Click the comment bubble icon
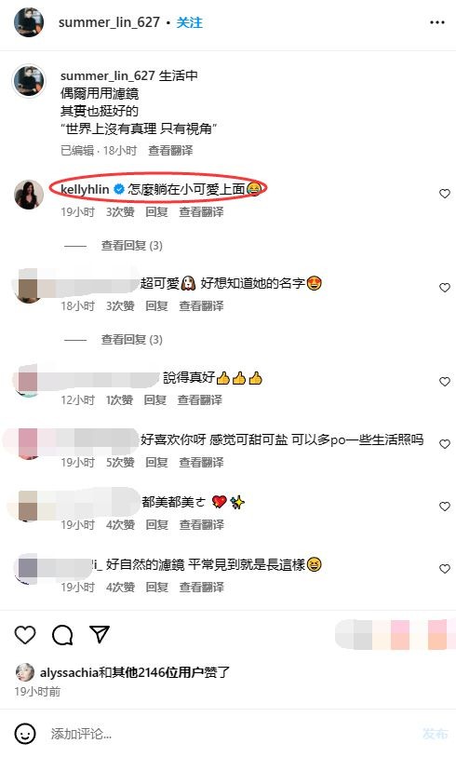 point(62,634)
